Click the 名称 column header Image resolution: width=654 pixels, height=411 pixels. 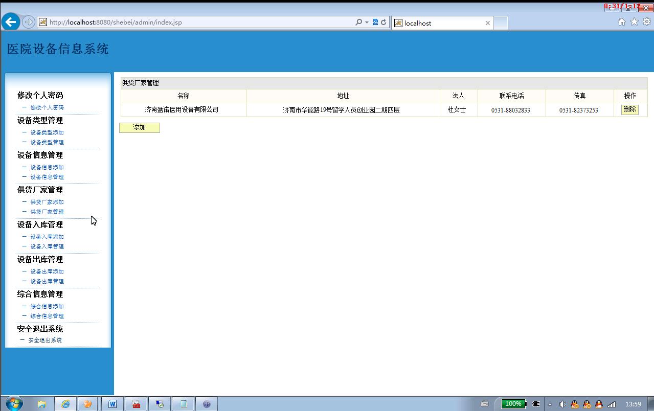point(184,96)
